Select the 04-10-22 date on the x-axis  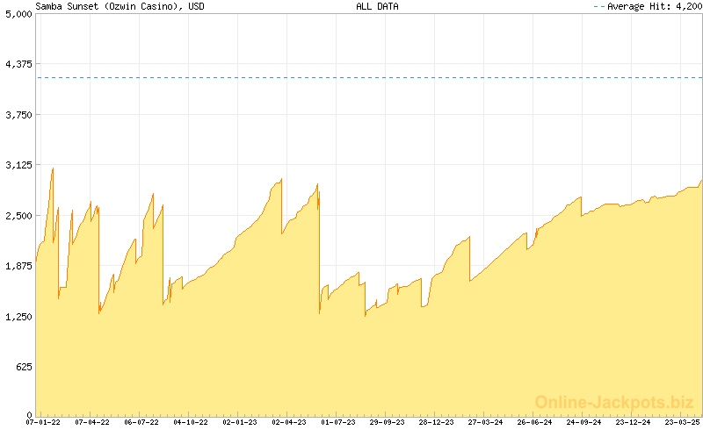point(191,422)
